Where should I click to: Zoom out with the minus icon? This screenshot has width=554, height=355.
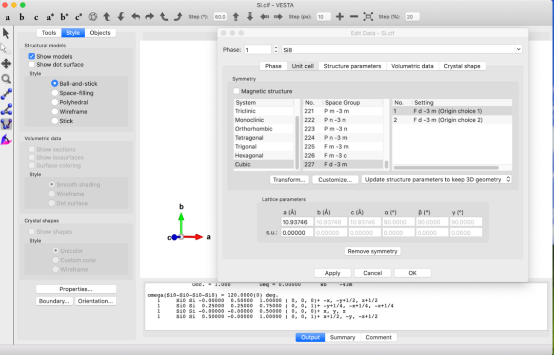coord(353,16)
